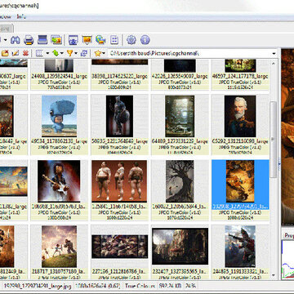The width and height of the screenshot is (294, 294).
Task: Expand the sort order dropdown arrow
Action: pyautogui.click(x=62, y=53)
